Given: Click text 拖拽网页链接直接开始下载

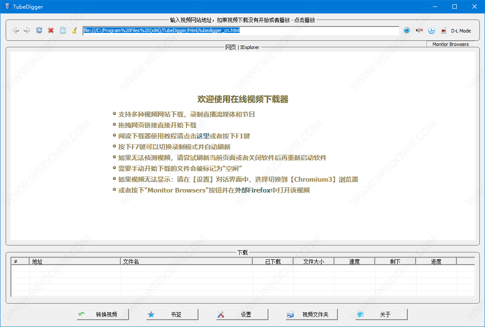Looking at the screenshot, I should pyautogui.click(x=157, y=125).
